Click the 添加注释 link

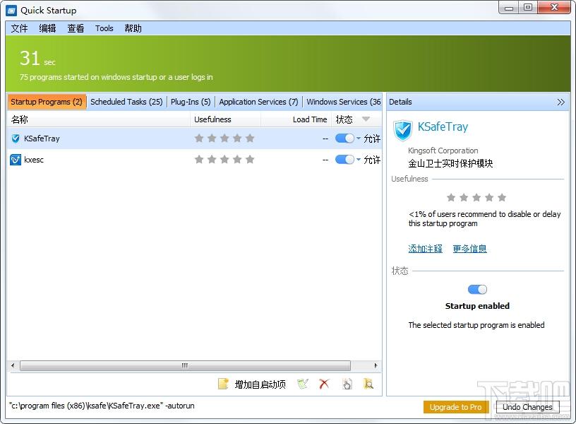click(x=426, y=249)
